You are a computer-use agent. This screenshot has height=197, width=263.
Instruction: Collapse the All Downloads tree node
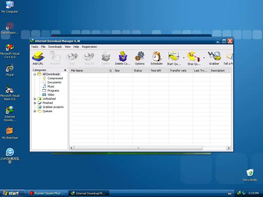click(35, 74)
